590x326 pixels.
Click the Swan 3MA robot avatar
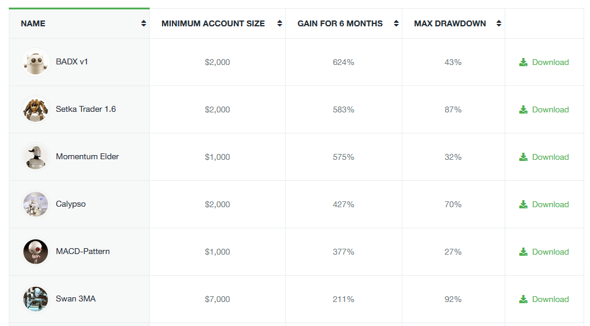coord(36,299)
